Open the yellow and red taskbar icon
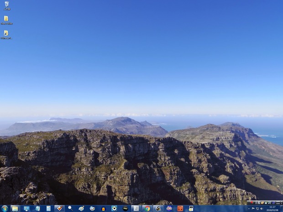 click(104, 209)
